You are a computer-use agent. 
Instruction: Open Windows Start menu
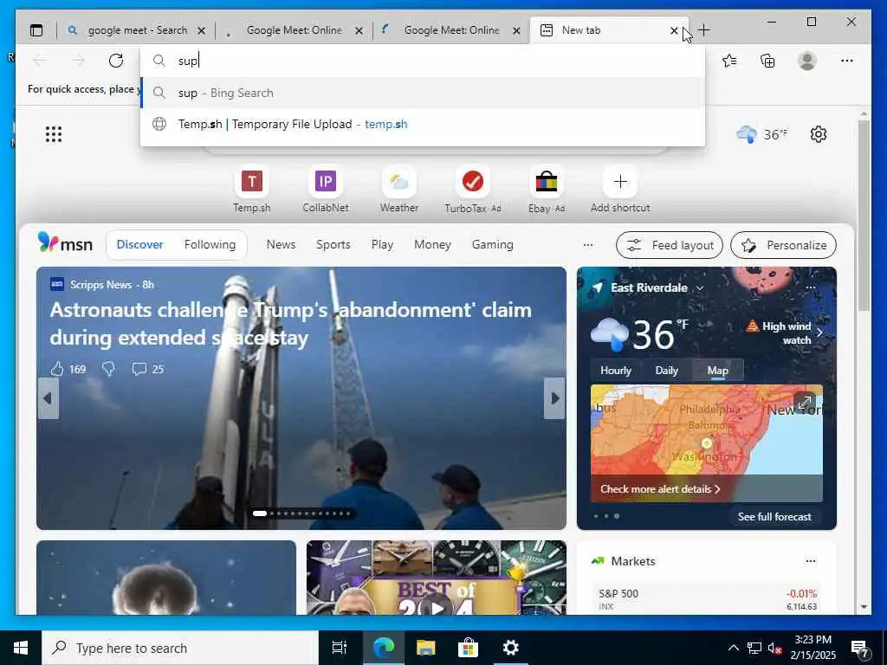[x=21, y=648]
